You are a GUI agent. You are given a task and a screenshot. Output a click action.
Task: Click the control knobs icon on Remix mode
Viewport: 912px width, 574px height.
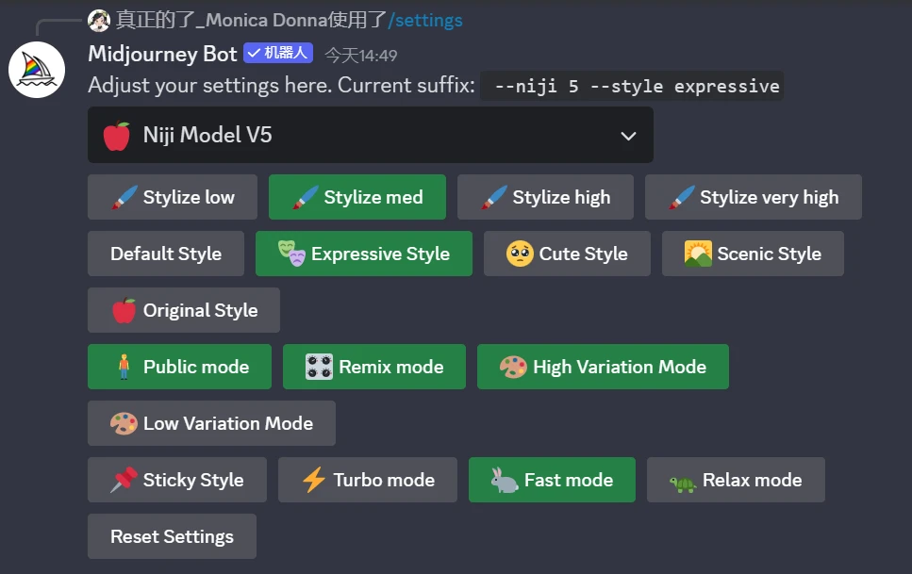tap(320, 367)
